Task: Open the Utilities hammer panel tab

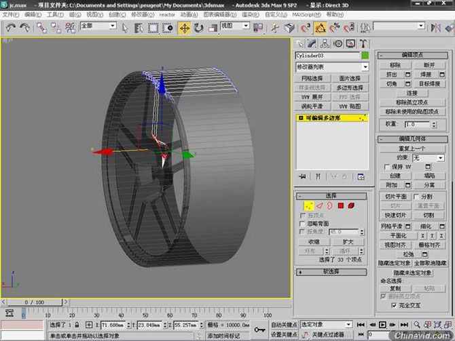Action: point(363,44)
